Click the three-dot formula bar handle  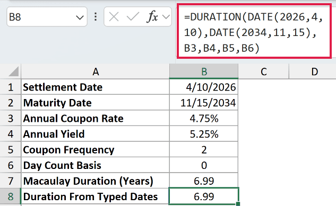pos(96,16)
